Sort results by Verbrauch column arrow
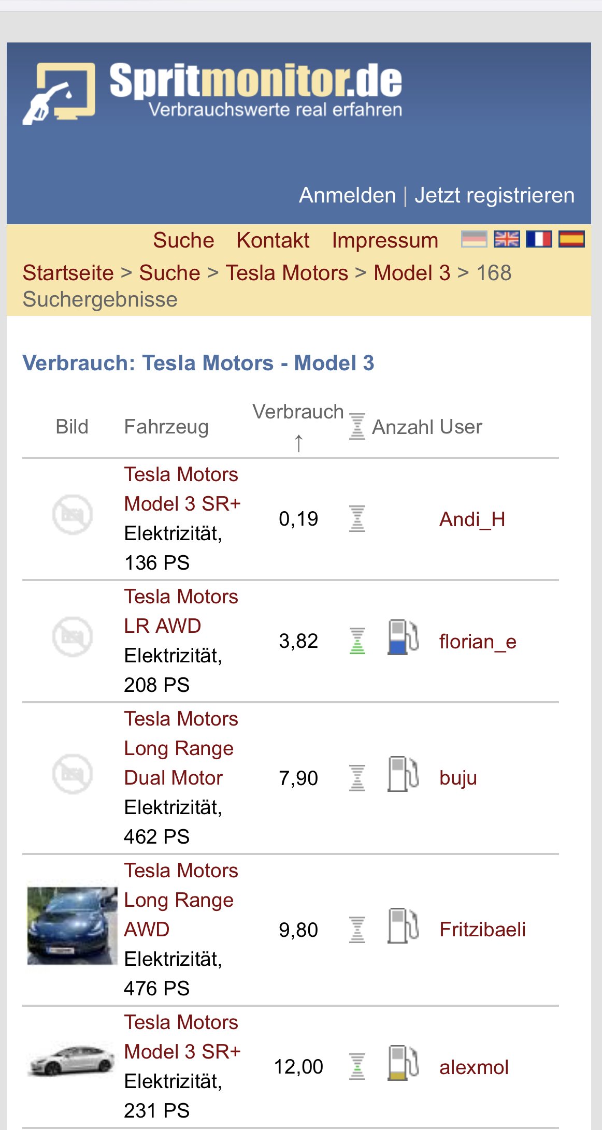 [x=298, y=443]
